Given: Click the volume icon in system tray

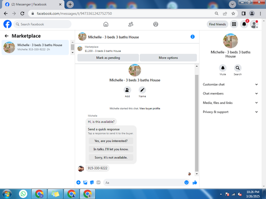Looking at the screenshot, I should click(x=240, y=194).
